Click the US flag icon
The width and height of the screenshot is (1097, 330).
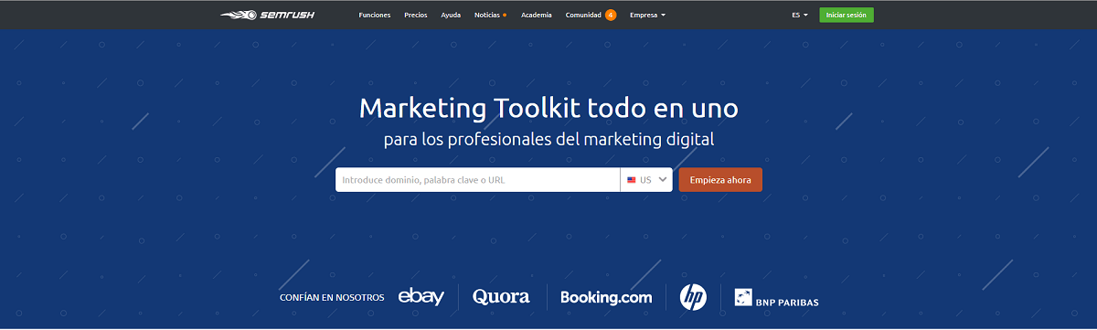click(x=632, y=180)
